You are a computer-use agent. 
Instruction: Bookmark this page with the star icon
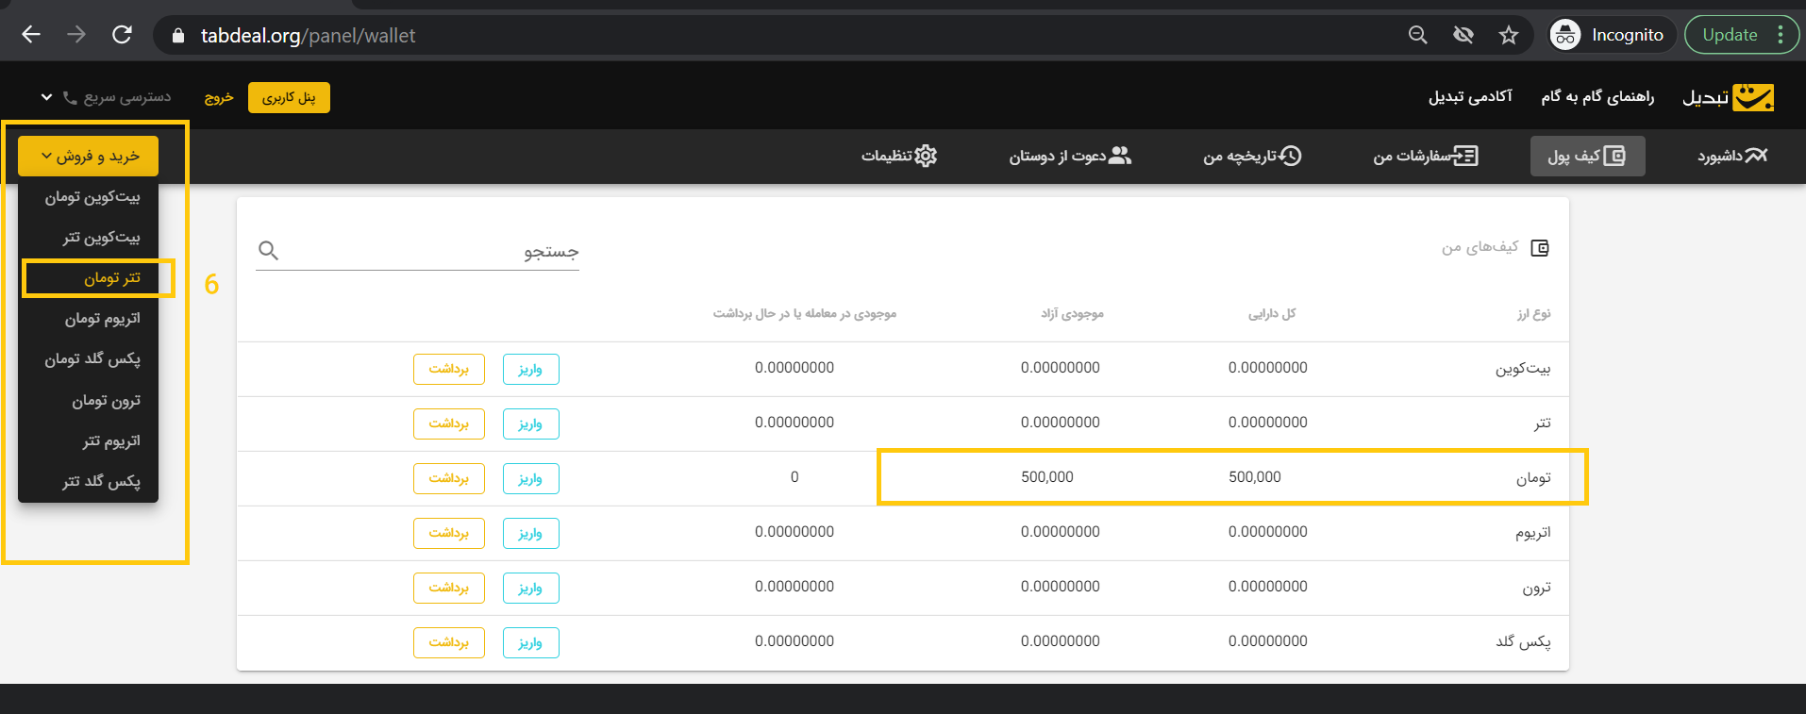tap(1509, 35)
